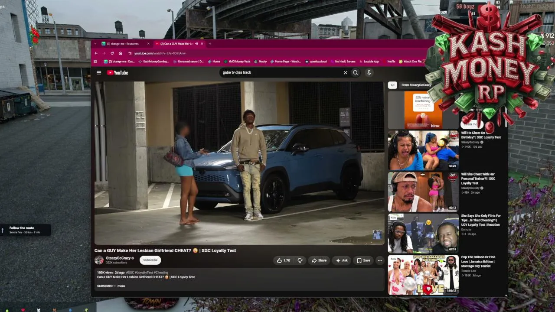Open the Meshy bookmark
This screenshot has height=312, width=555.
coord(260,62)
